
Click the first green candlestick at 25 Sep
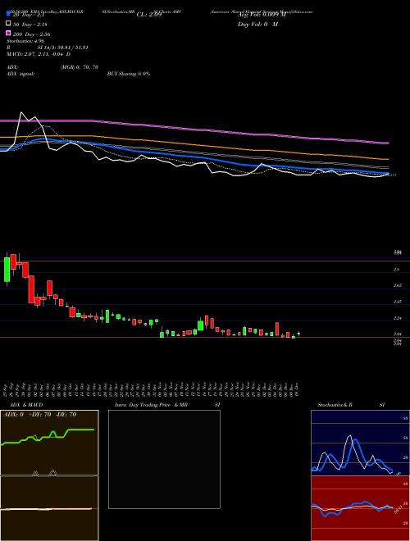tap(7, 269)
